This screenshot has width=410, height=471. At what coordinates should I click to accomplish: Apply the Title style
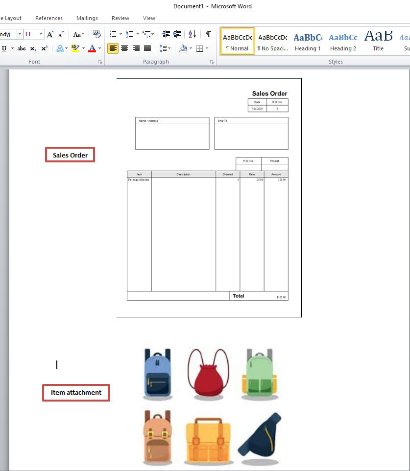378,41
